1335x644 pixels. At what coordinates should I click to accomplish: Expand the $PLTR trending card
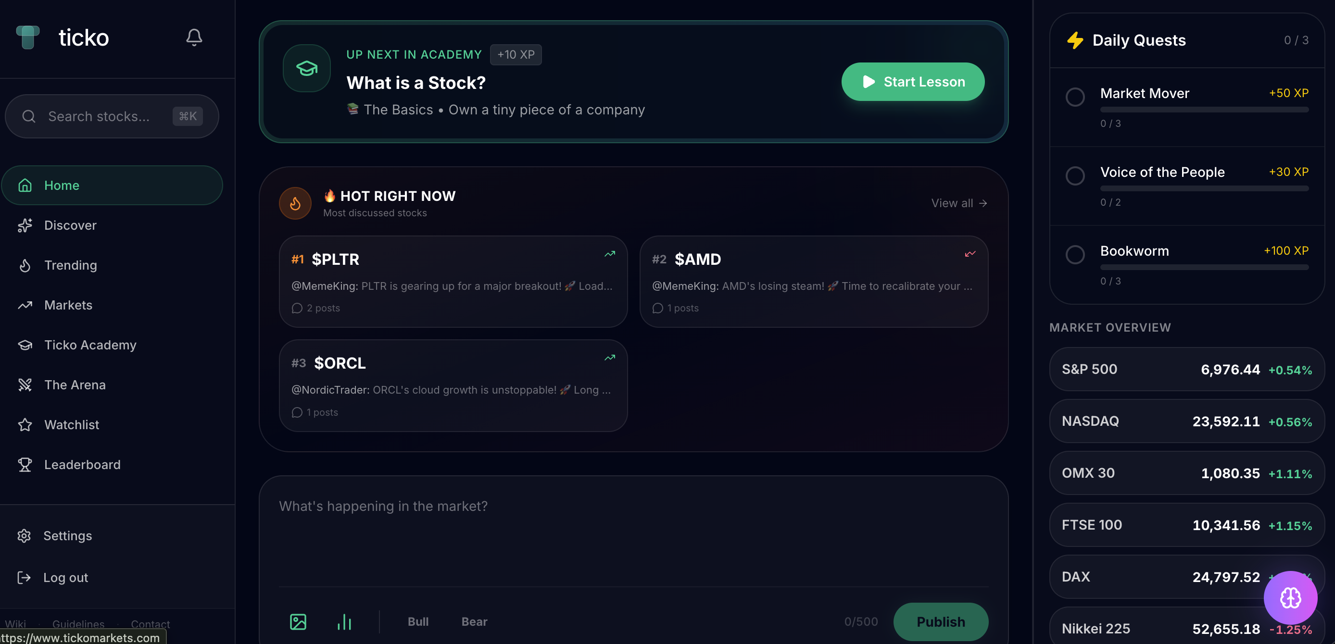tap(453, 283)
